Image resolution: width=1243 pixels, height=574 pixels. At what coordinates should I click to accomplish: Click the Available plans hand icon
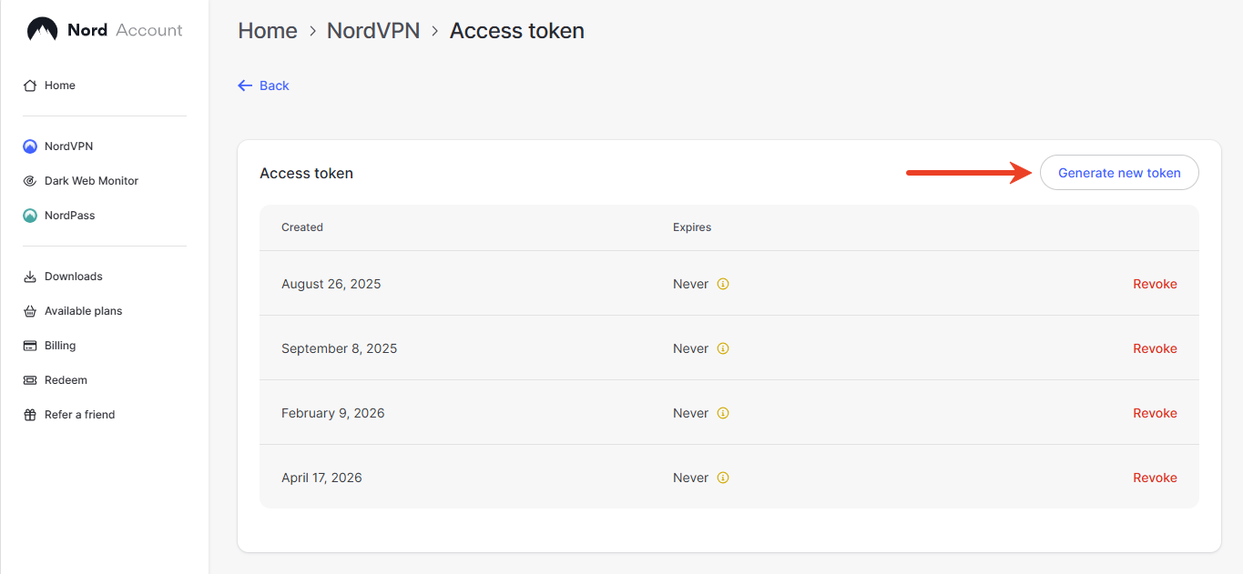[30, 310]
